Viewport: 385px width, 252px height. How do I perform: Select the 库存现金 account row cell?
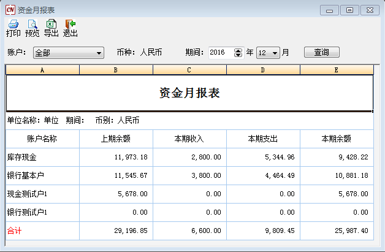pos(42,158)
